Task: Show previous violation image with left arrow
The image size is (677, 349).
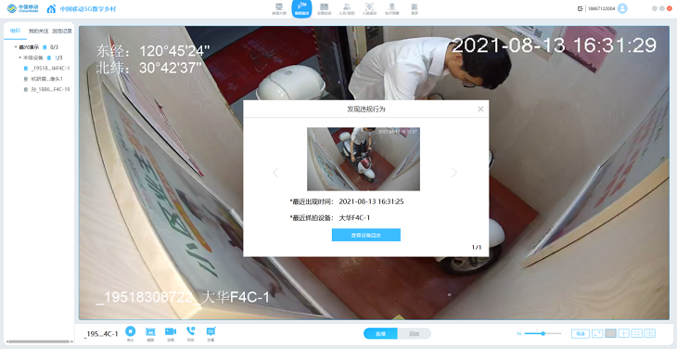Action: coord(275,173)
